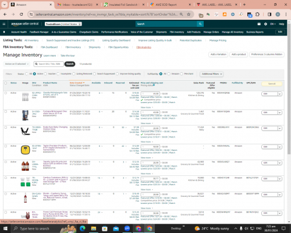The image size is (291, 233).
Task: Go back with the browser back arrow
Action: 5,14
